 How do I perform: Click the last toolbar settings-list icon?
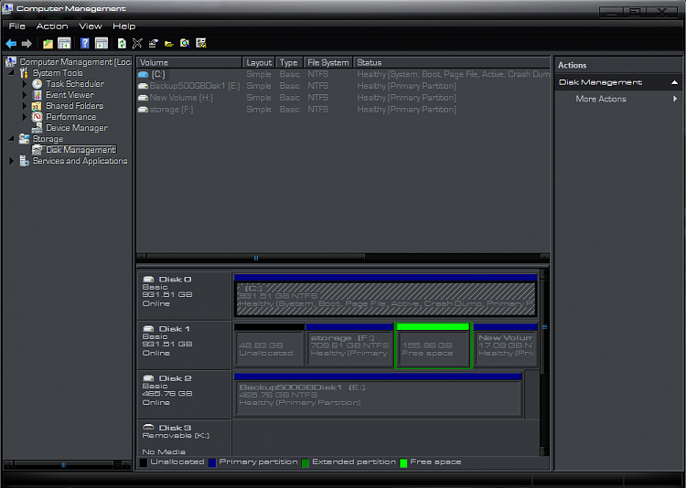pos(201,43)
